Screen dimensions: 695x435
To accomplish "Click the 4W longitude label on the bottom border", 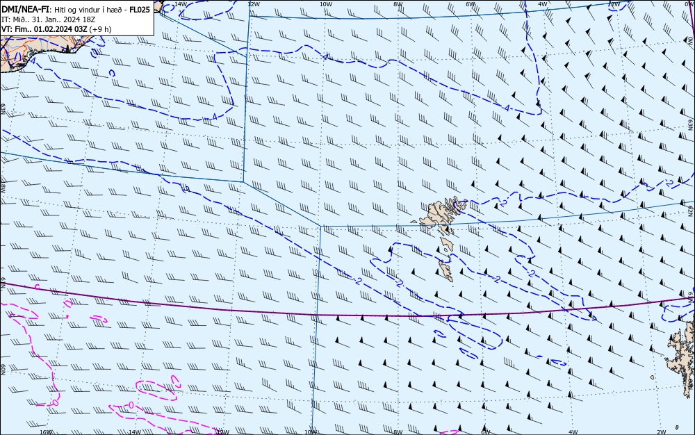I will point(573,432).
